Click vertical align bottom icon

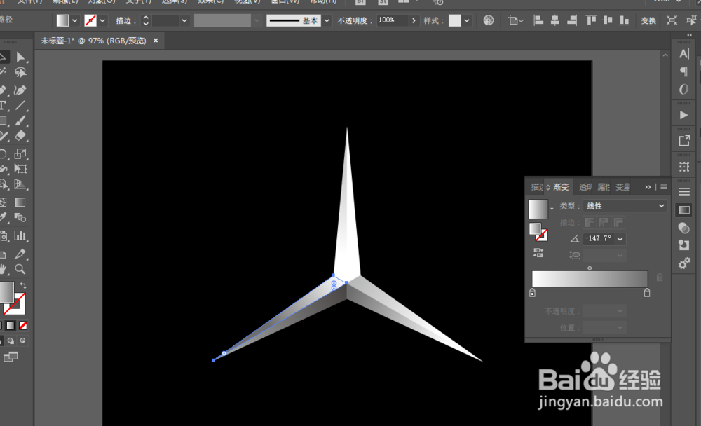pyautogui.click(x=624, y=20)
